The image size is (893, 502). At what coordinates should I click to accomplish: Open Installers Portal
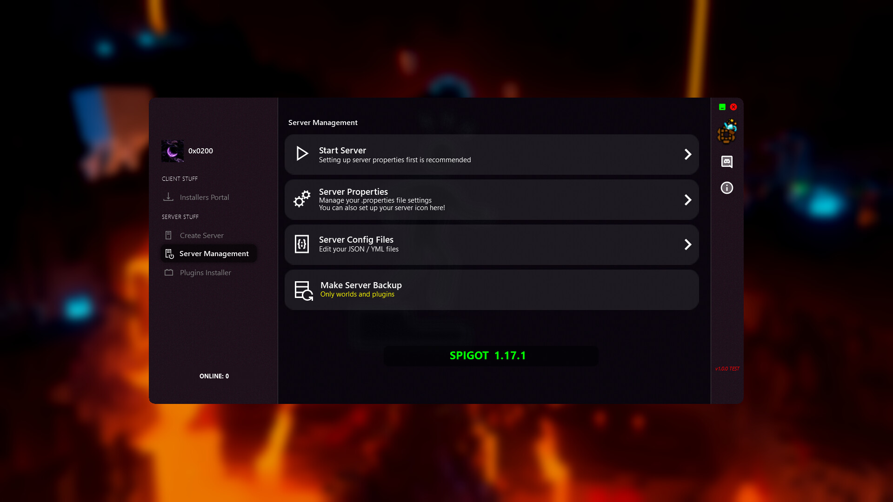click(x=205, y=197)
